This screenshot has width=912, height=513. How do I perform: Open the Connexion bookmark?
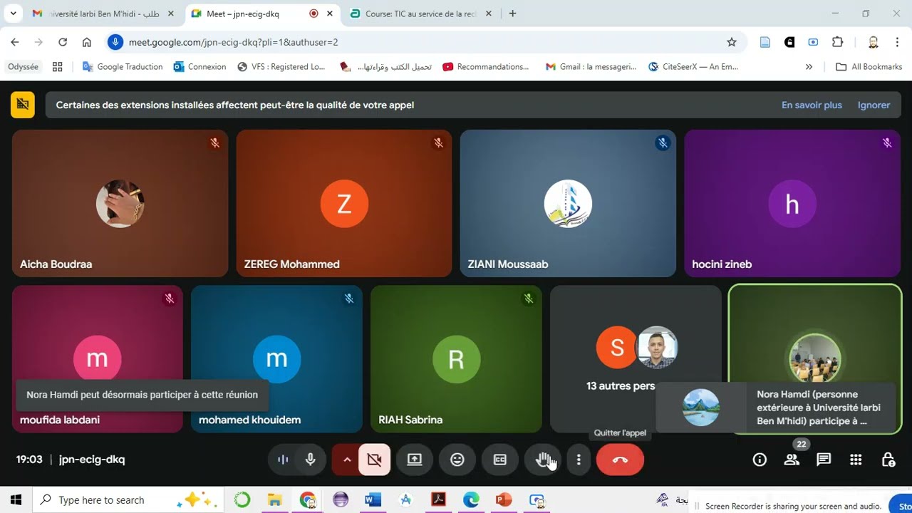(199, 66)
